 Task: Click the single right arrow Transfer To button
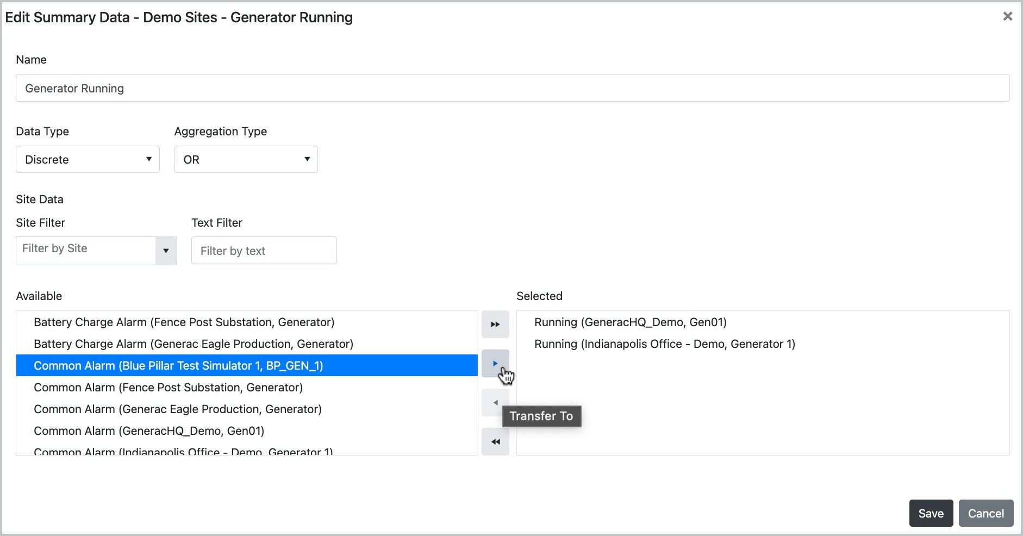[x=495, y=363]
